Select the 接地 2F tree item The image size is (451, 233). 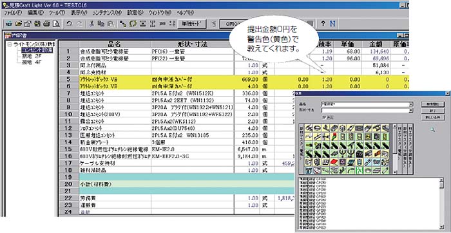[32, 56]
